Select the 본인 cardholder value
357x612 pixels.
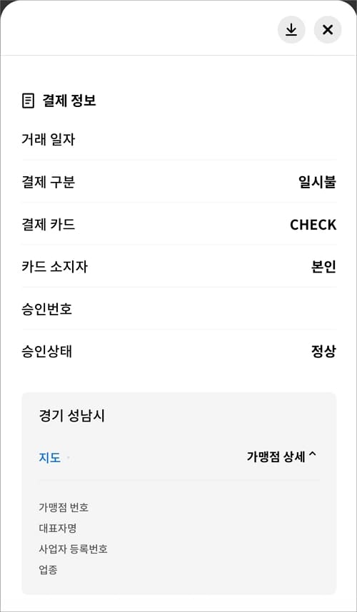coord(323,267)
